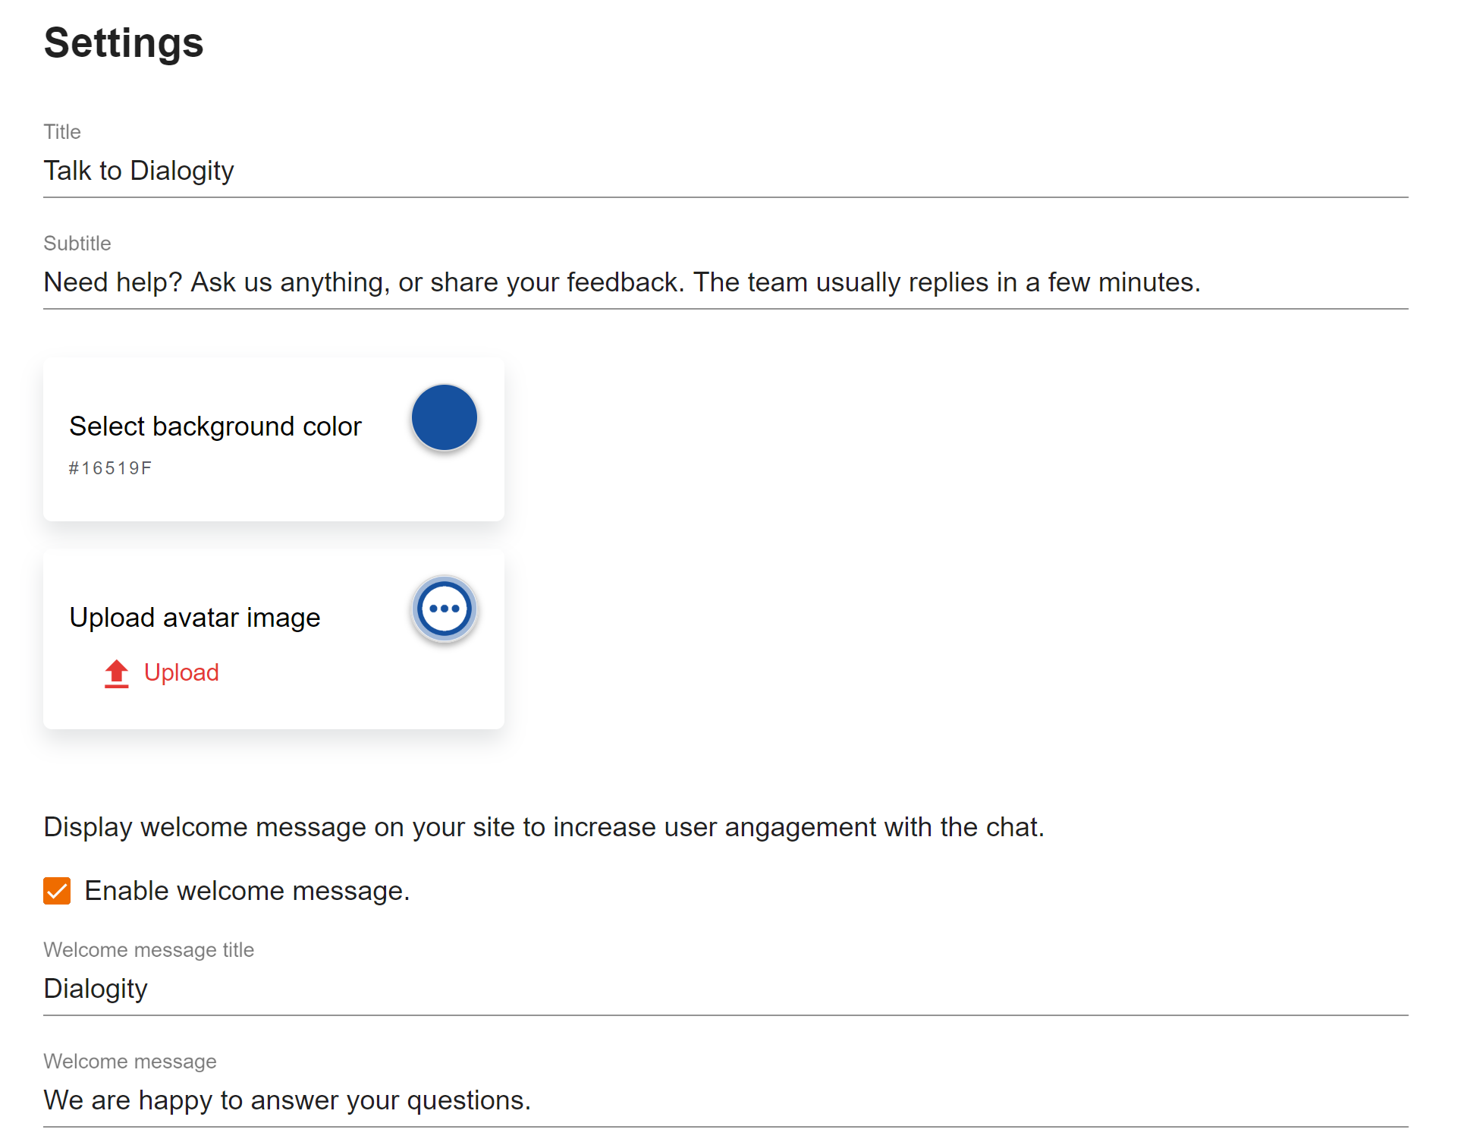
Task: Click the Select background color label
Action: [x=215, y=426]
